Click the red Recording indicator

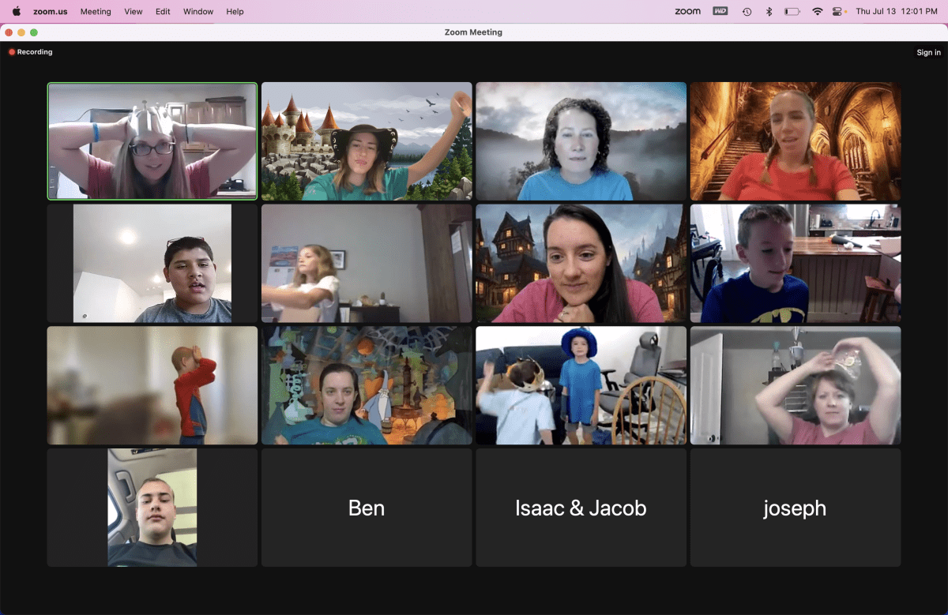tap(31, 52)
